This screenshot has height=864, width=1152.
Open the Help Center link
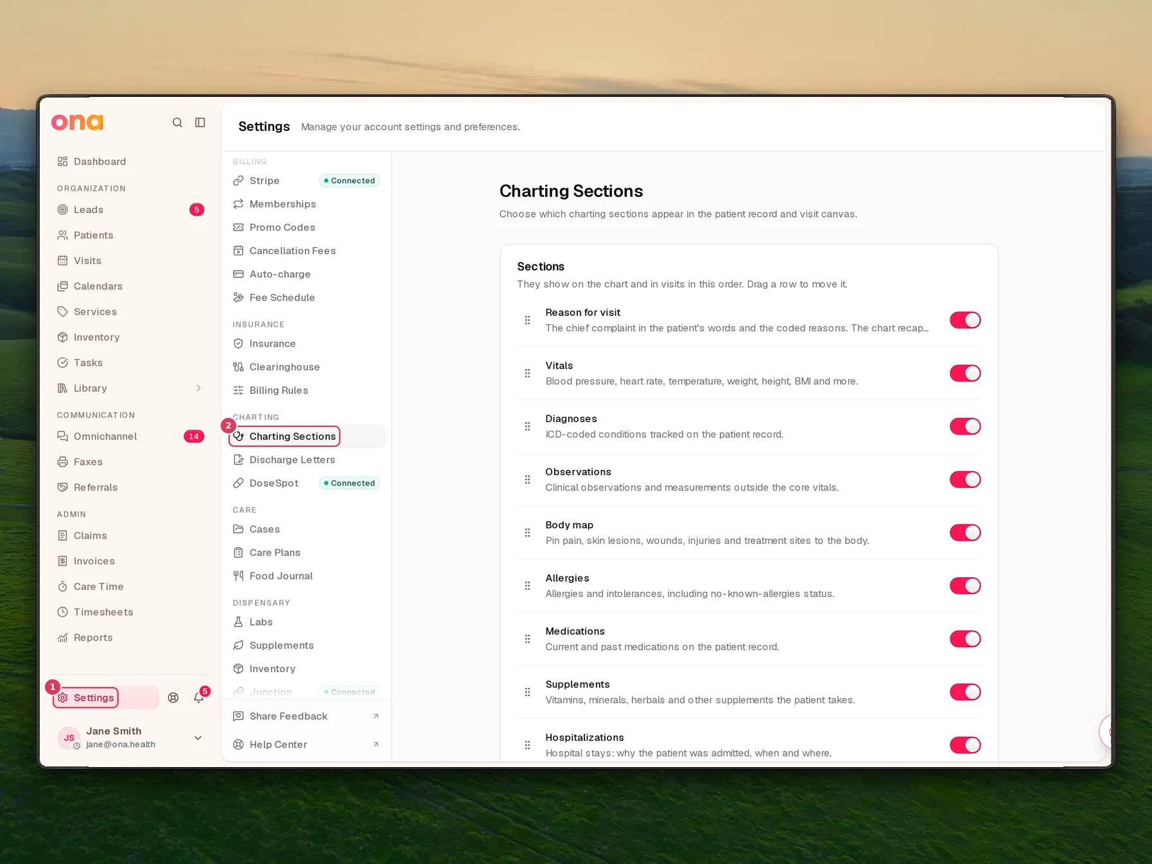pyautogui.click(x=306, y=745)
